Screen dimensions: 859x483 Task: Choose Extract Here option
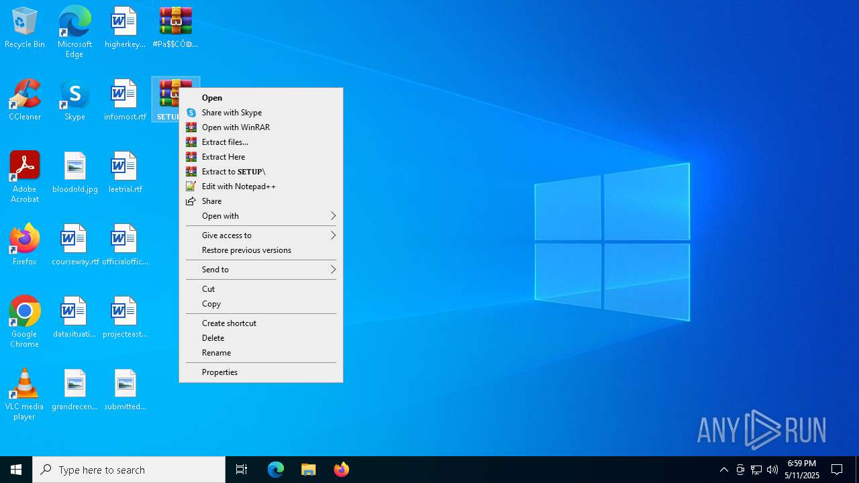click(x=261, y=157)
